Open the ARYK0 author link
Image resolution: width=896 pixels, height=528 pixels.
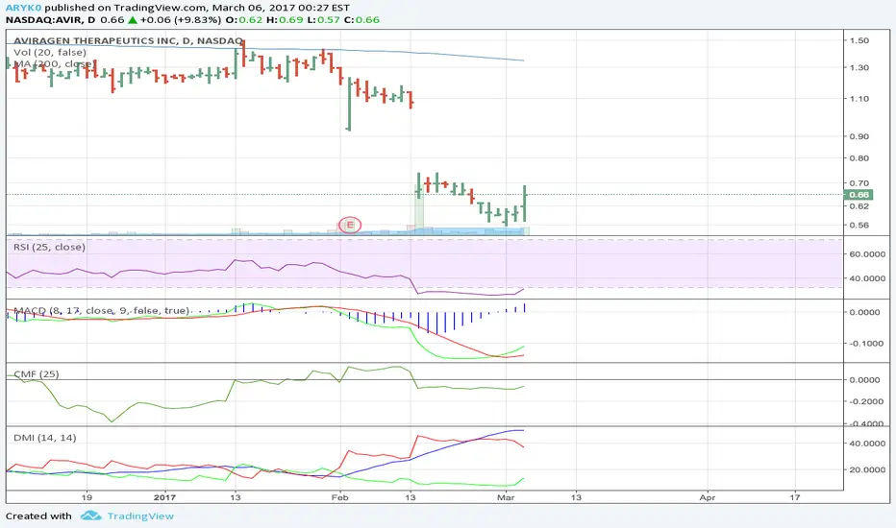[x=23, y=8]
